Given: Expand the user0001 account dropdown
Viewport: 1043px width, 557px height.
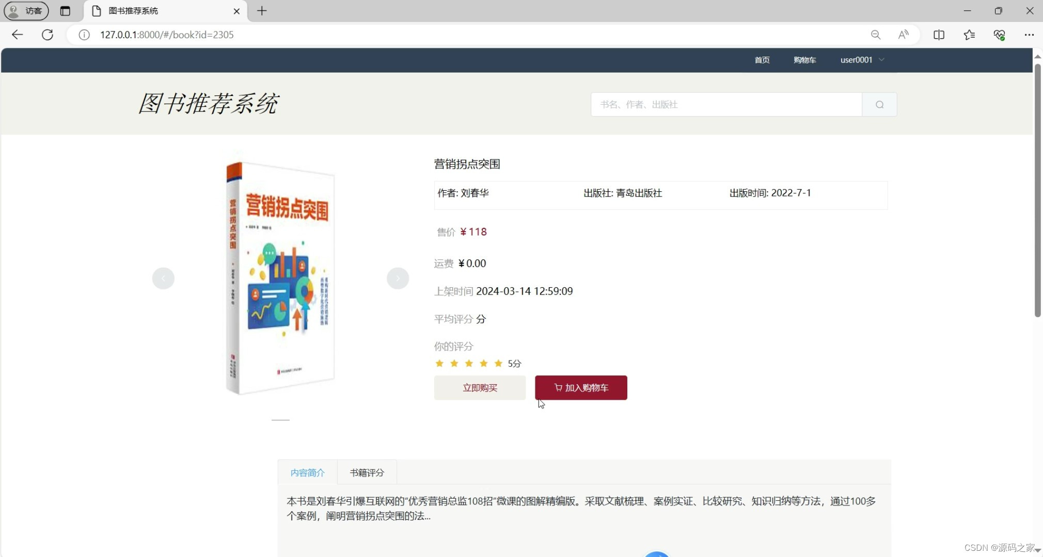Looking at the screenshot, I should coord(861,59).
